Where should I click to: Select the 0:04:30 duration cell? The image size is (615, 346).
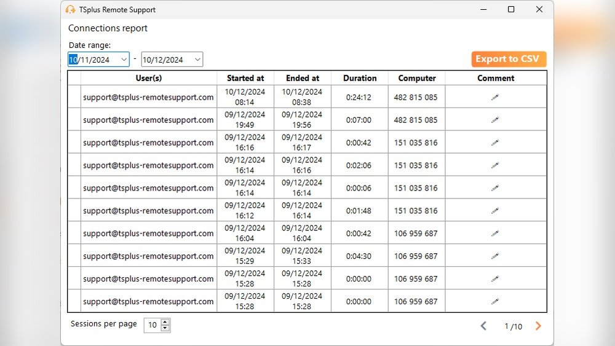pos(359,256)
